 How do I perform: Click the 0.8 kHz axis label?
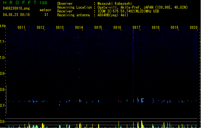3,90
